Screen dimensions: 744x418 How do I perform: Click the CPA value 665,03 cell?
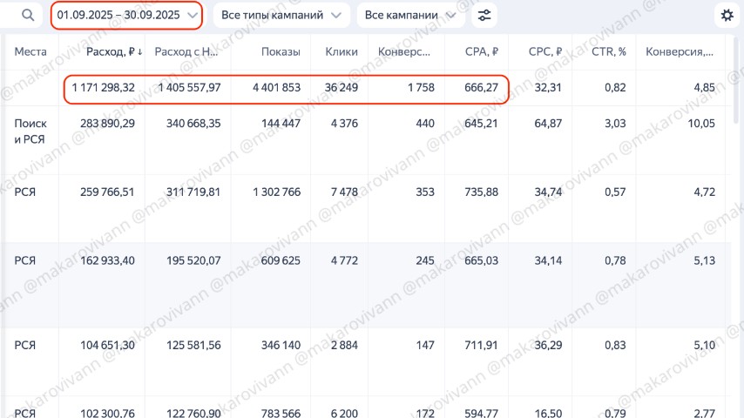pyautogui.click(x=479, y=260)
